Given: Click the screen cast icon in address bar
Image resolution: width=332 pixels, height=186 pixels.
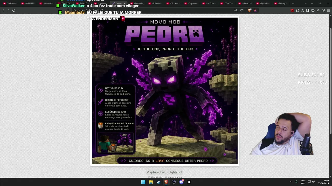Looking at the screenshot, I should coord(242,10).
